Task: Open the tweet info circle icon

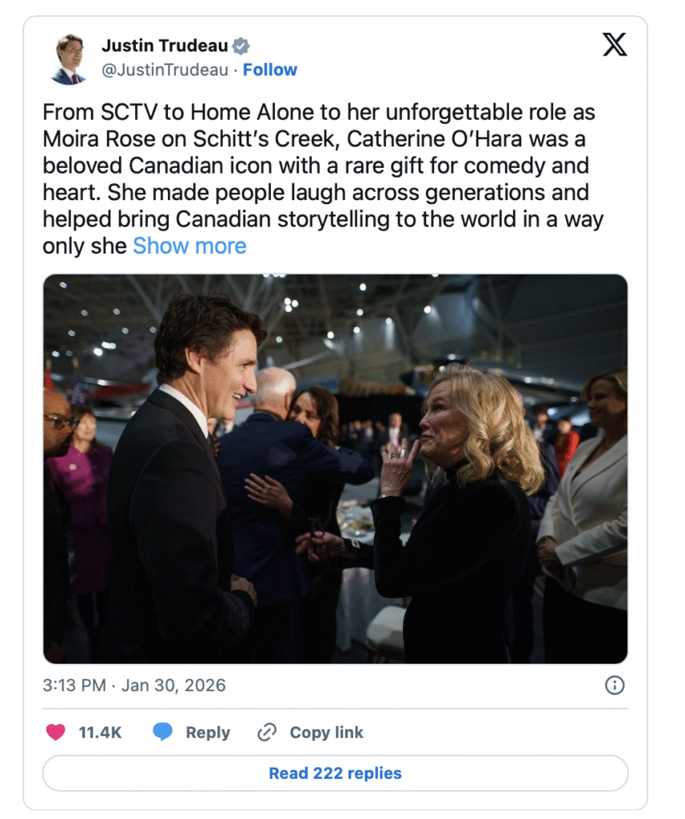Action: click(x=614, y=685)
